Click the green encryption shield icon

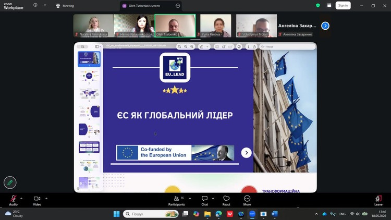coord(318,6)
